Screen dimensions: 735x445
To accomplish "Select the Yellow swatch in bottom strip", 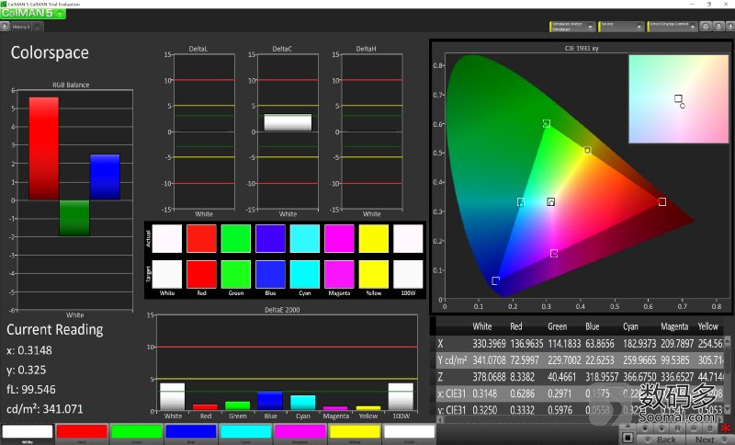I will coord(354,432).
